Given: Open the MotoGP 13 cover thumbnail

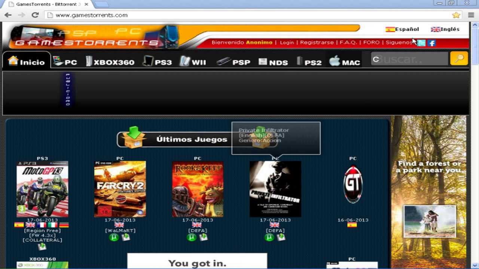Looking at the screenshot, I should pyautogui.click(x=42, y=189).
